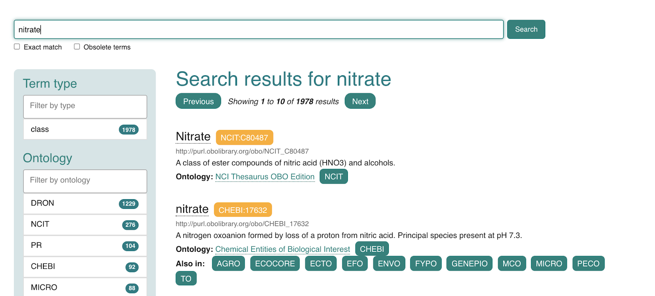Click the Search button

(x=526, y=29)
